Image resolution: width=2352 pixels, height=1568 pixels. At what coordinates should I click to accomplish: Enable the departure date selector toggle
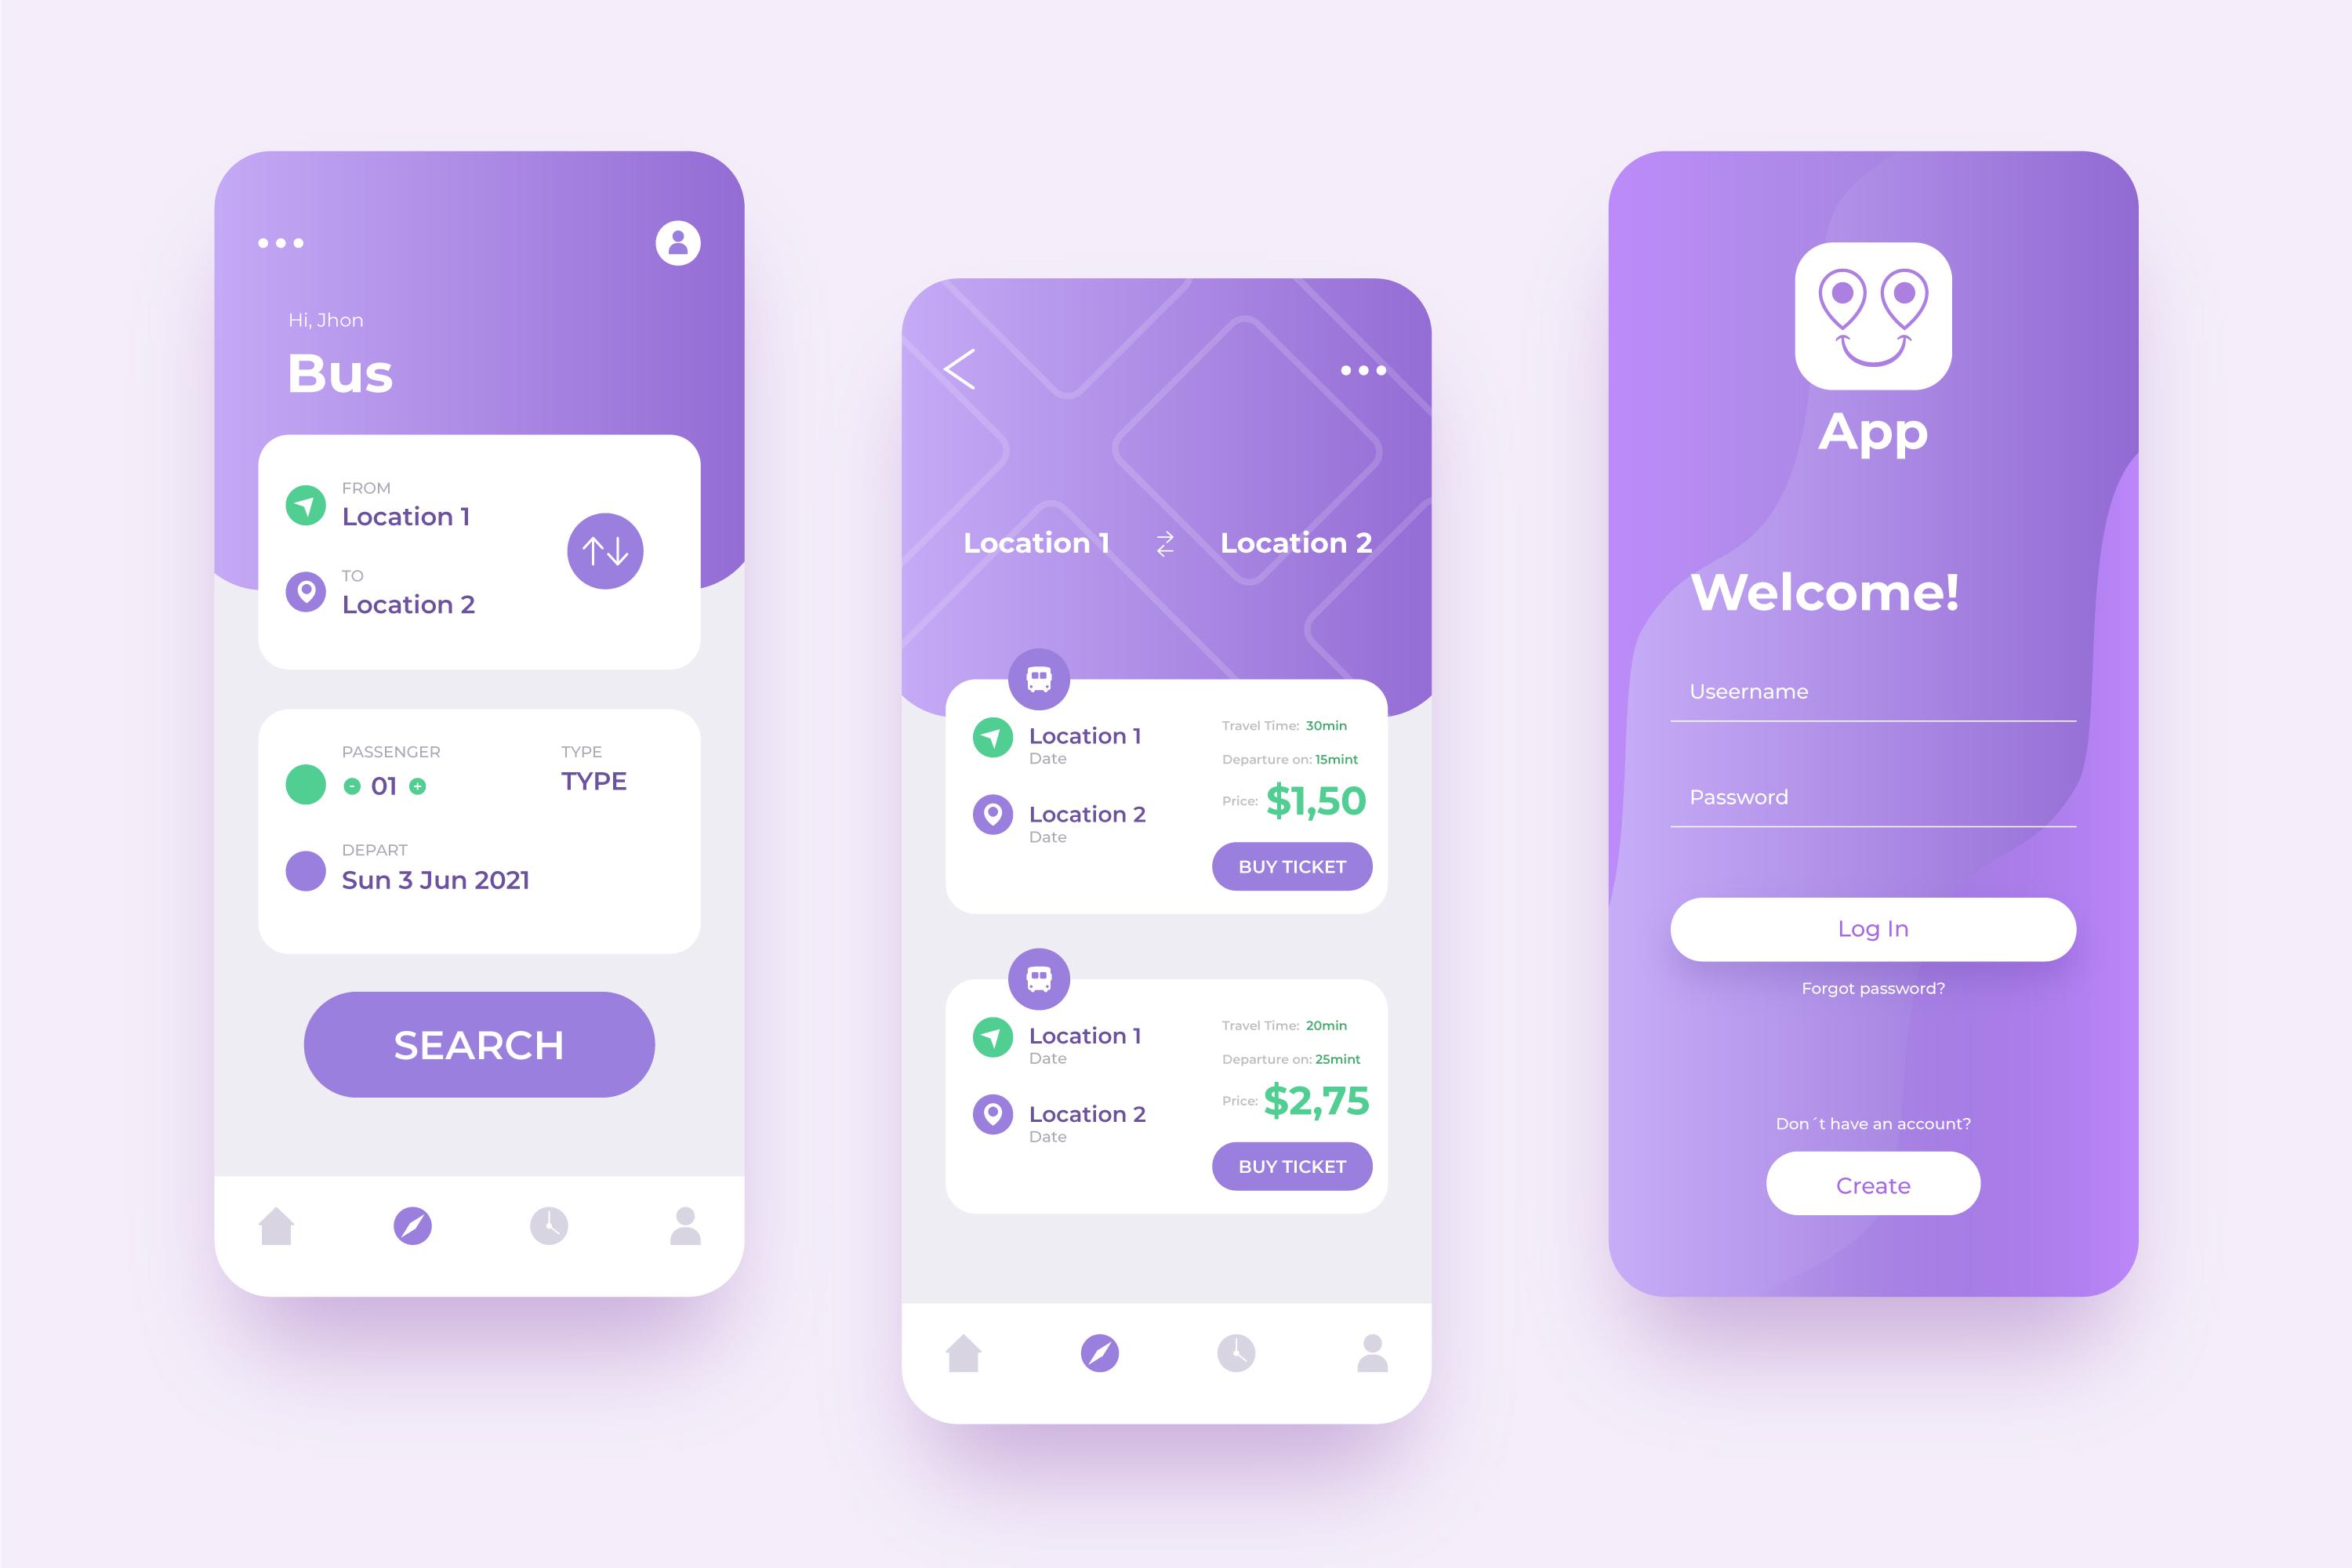click(303, 869)
